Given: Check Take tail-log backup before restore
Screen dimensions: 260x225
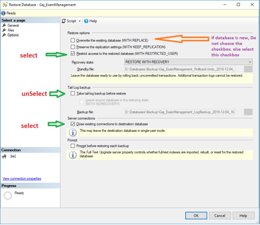Looking at the screenshot, I should click(73, 94).
